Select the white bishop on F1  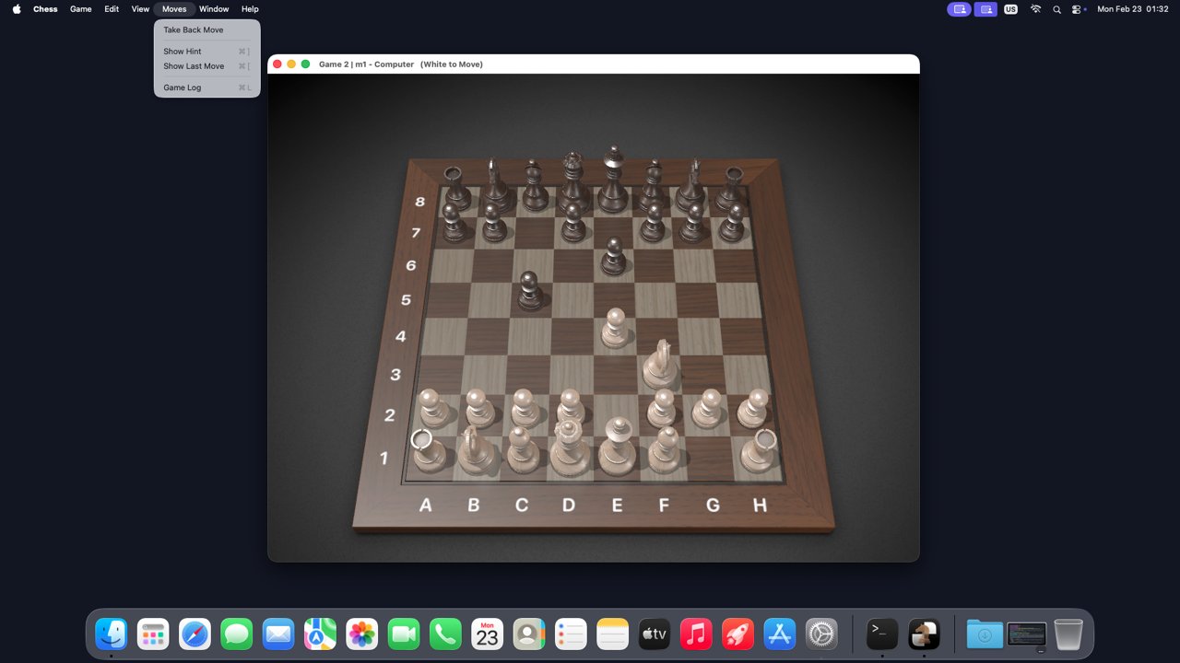tap(664, 451)
